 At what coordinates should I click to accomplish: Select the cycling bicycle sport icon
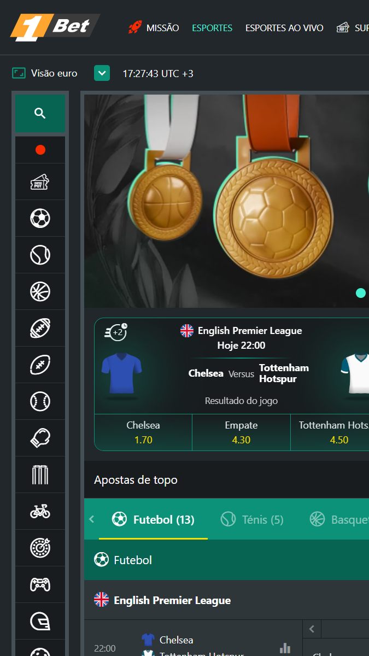pyautogui.click(x=40, y=512)
